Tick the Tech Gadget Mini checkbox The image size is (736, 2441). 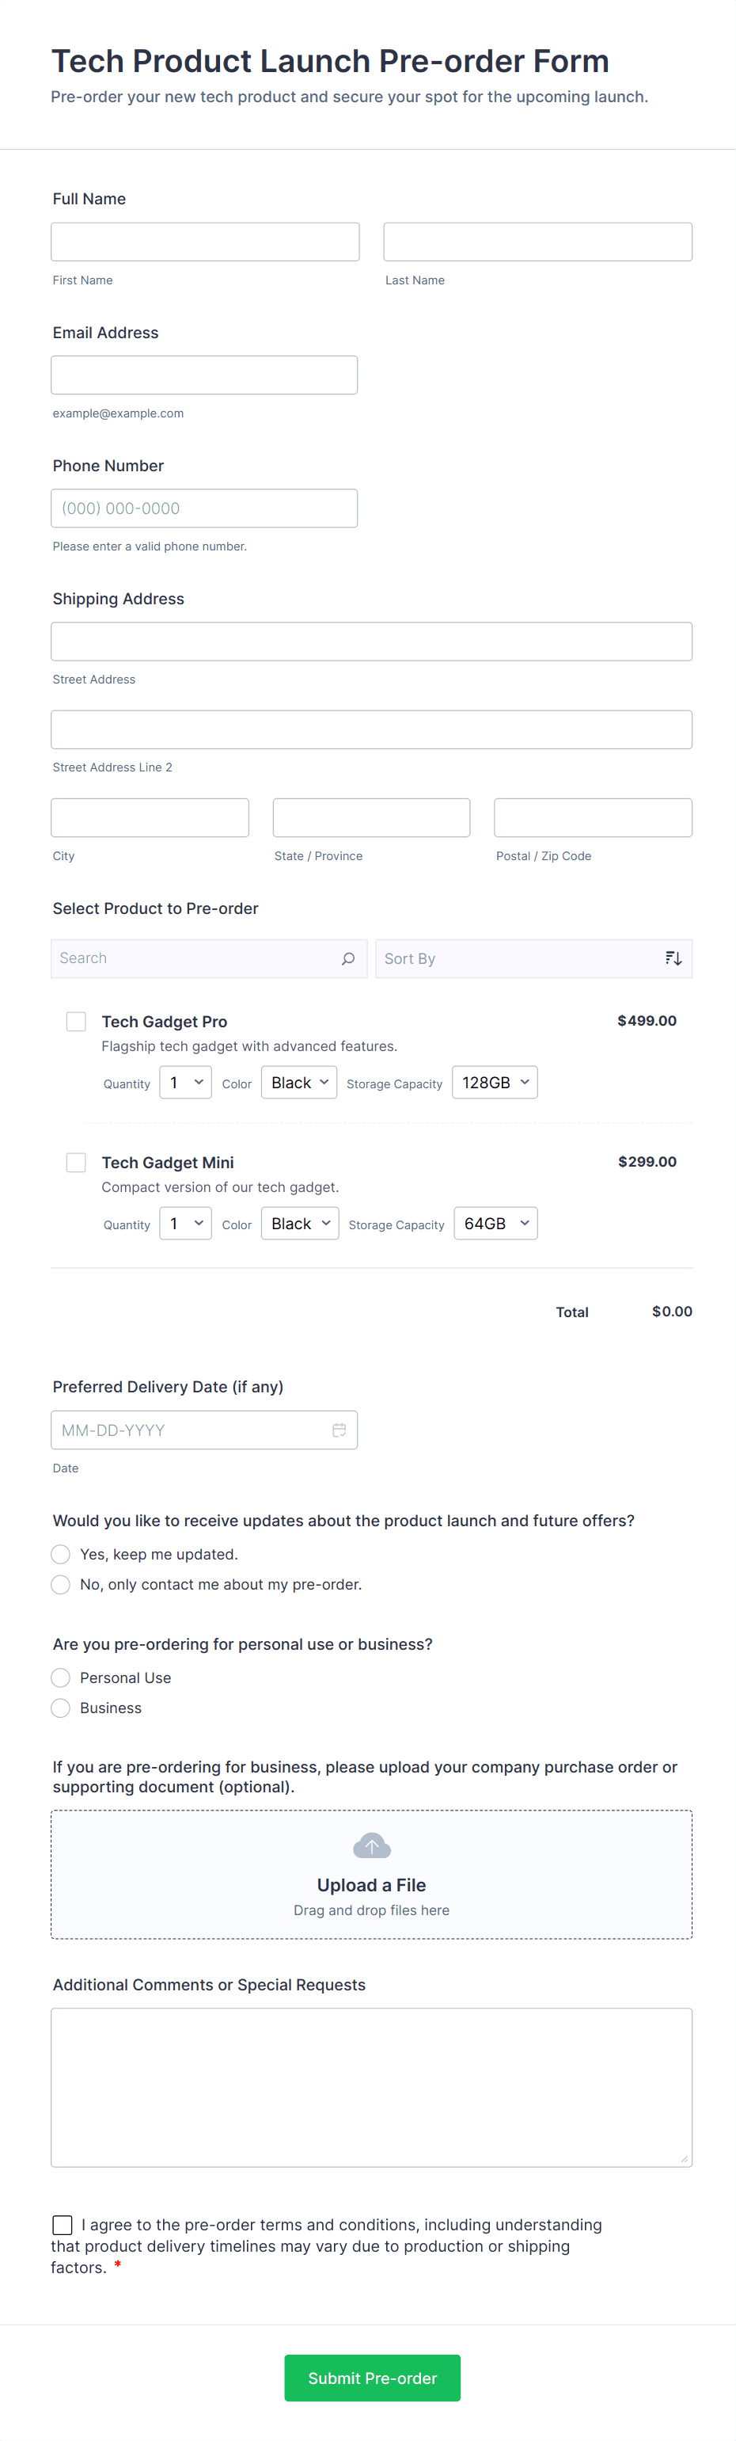coord(77,1162)
